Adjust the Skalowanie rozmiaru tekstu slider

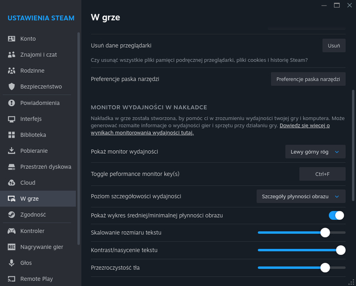click(301, 233)
